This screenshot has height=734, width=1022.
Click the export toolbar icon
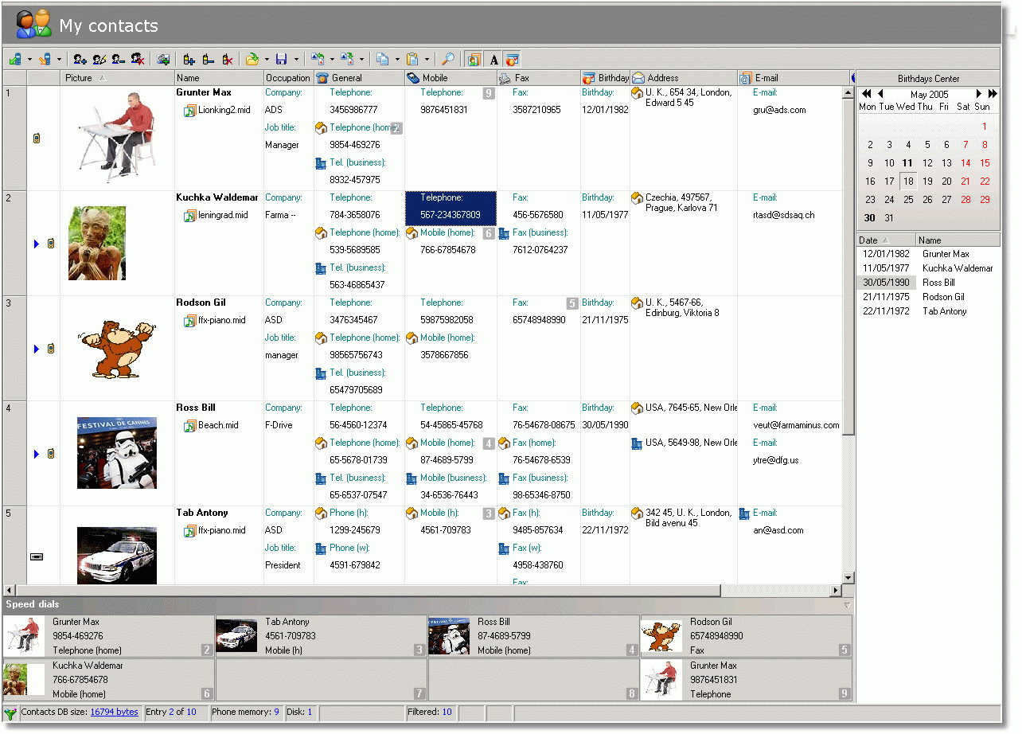(347, 59)
